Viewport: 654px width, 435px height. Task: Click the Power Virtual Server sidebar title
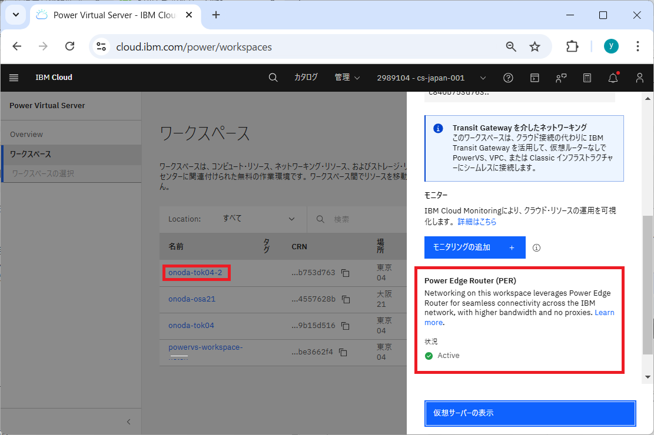coord(47,106)
